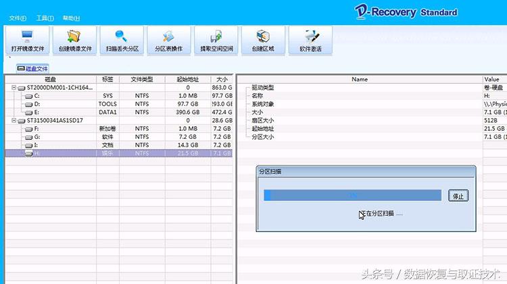Open 分区表操作 toolbar tool
507x284 pixels.
coord(169,40)
